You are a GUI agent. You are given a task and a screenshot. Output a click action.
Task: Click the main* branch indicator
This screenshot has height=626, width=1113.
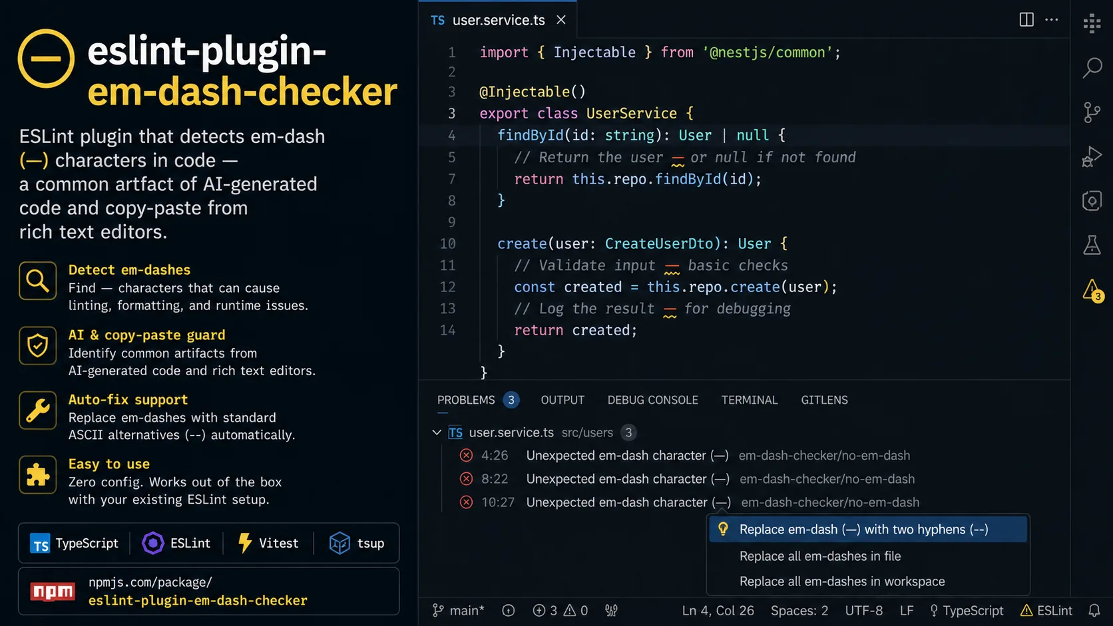(458, 610)
